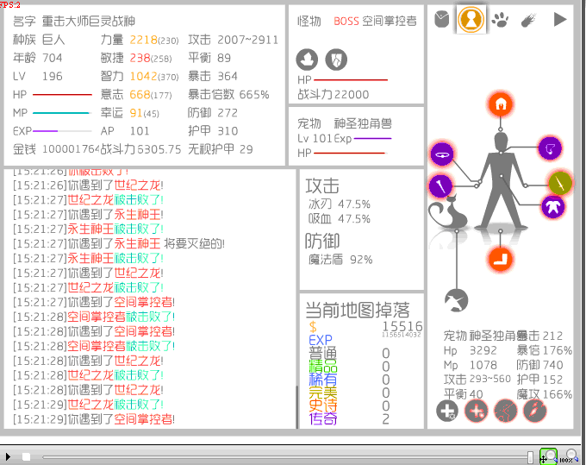
Task: Click the last log line at 15:21:29
Action: tap(94, 418)
